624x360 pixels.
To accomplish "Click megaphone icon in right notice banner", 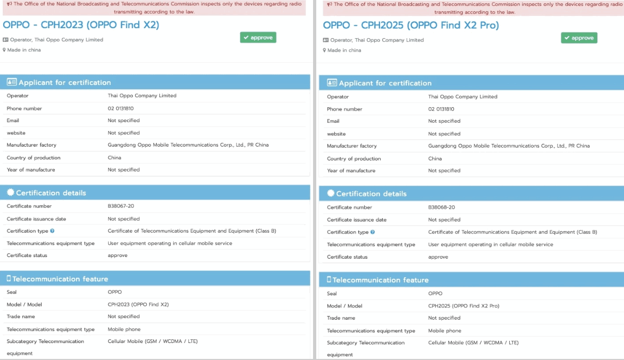I will [330, 4].
